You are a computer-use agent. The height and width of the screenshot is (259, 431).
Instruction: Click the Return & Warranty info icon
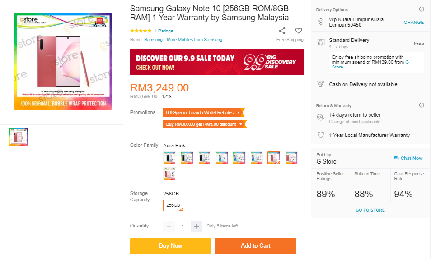coord(422,105)
